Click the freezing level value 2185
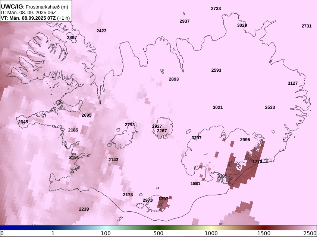 [73, 130]
